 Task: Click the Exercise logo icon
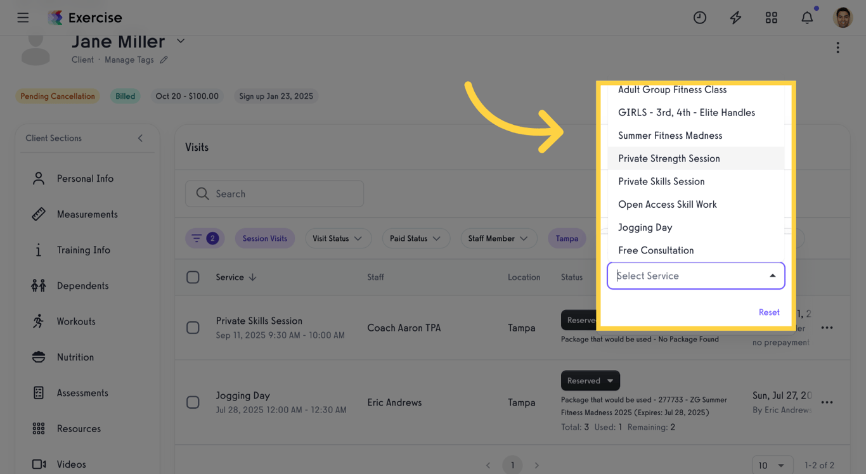point(56,18)
